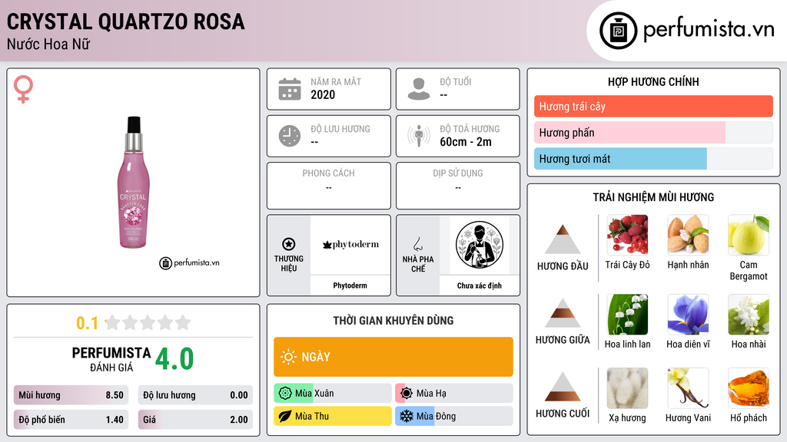Viewport: 787px width, 442px height.
Task: Click the sillage icon beside Độ toả hương
Action: pyautogui.click(x=419, y=136)
